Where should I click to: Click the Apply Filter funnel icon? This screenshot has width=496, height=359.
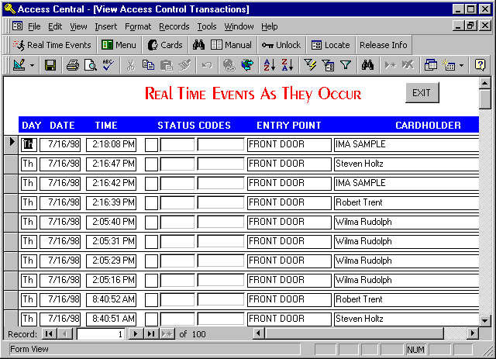[x=346, y=65]
